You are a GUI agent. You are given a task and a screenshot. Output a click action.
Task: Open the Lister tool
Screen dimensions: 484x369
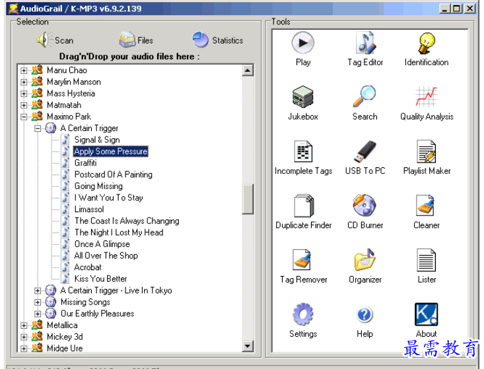pos(427,266)
